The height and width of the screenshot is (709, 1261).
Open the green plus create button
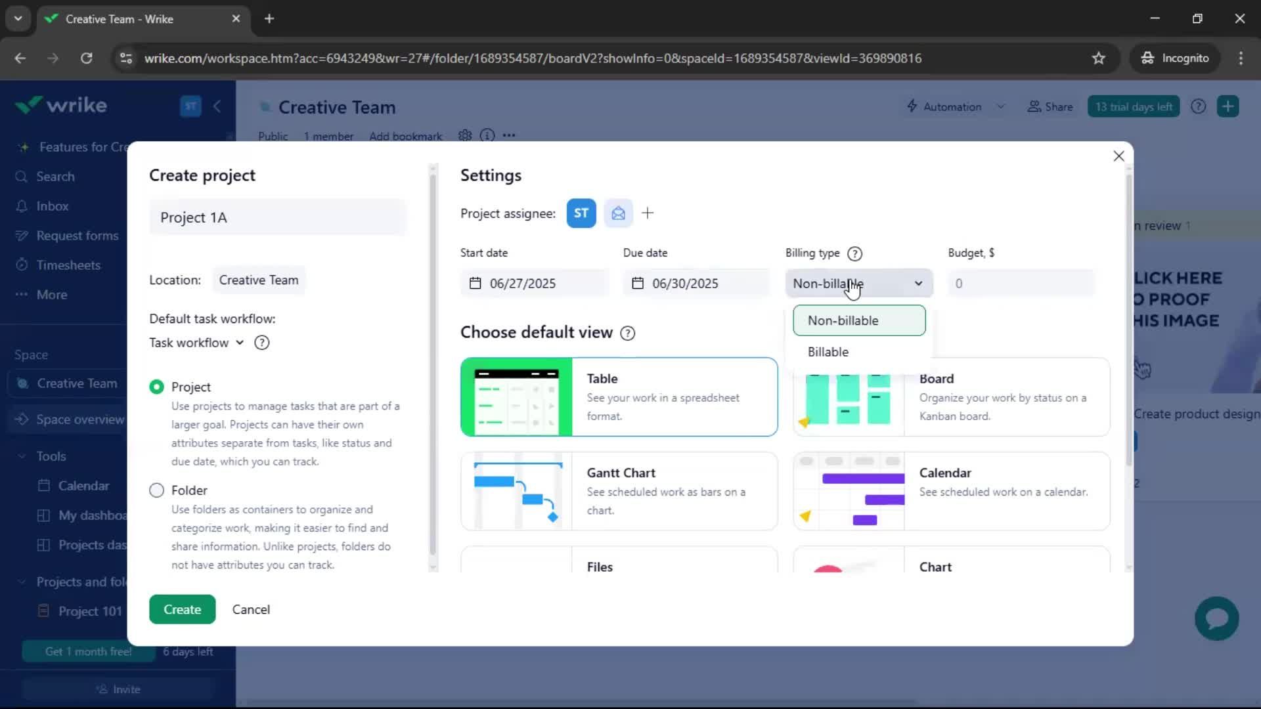[1228, 106]
